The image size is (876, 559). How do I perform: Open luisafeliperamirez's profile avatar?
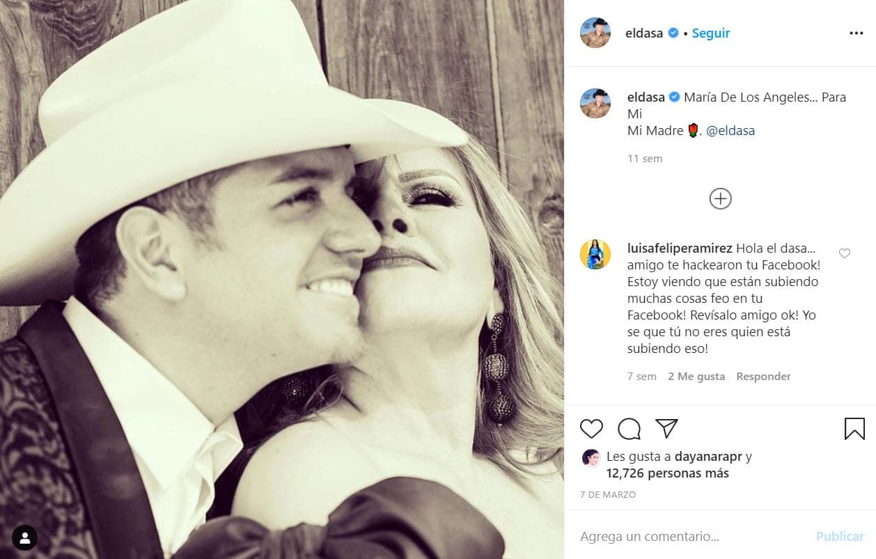595,253
